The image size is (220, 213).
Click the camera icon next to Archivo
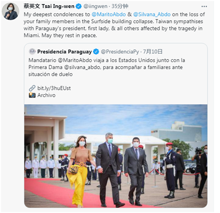32,95
